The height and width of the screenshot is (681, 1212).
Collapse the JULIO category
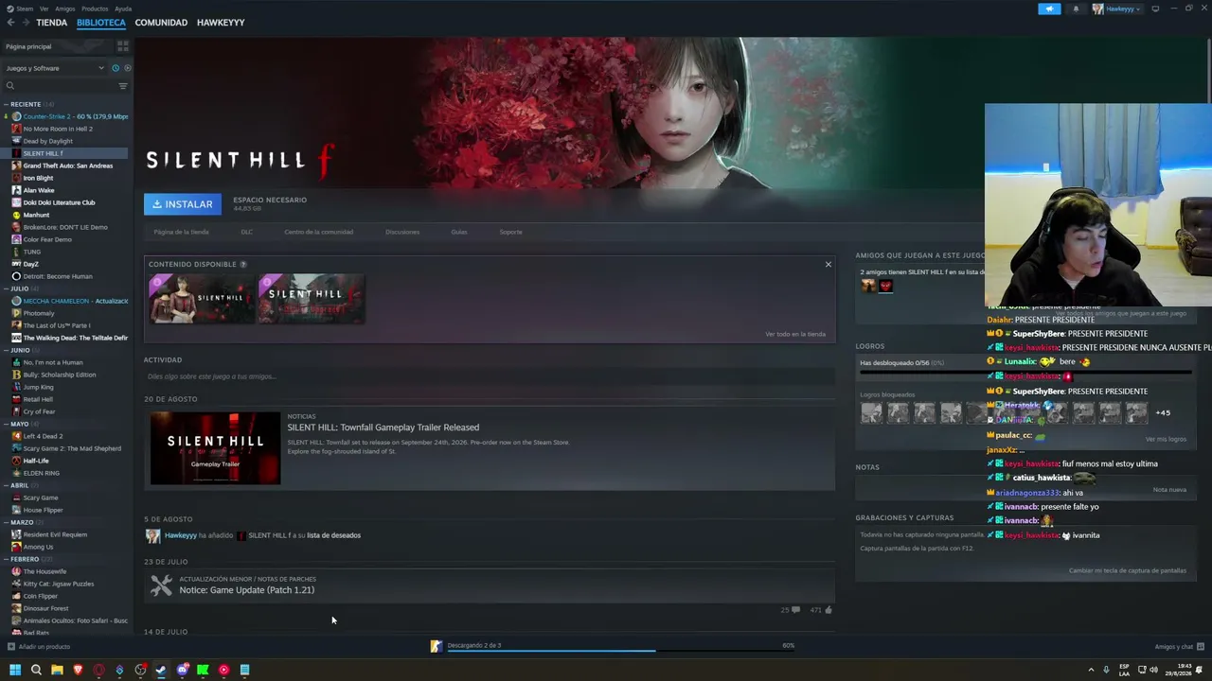pyautogui.click(x=21, y=288)
